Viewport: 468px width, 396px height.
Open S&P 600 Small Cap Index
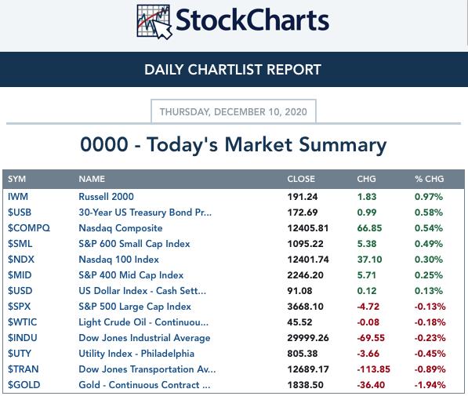(134, 244)
